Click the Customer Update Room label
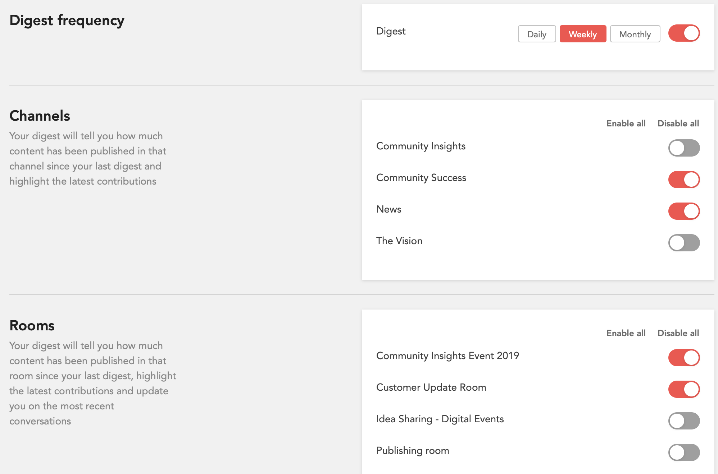The height and width of the screenshot is (474, 718). click(431, 387)
